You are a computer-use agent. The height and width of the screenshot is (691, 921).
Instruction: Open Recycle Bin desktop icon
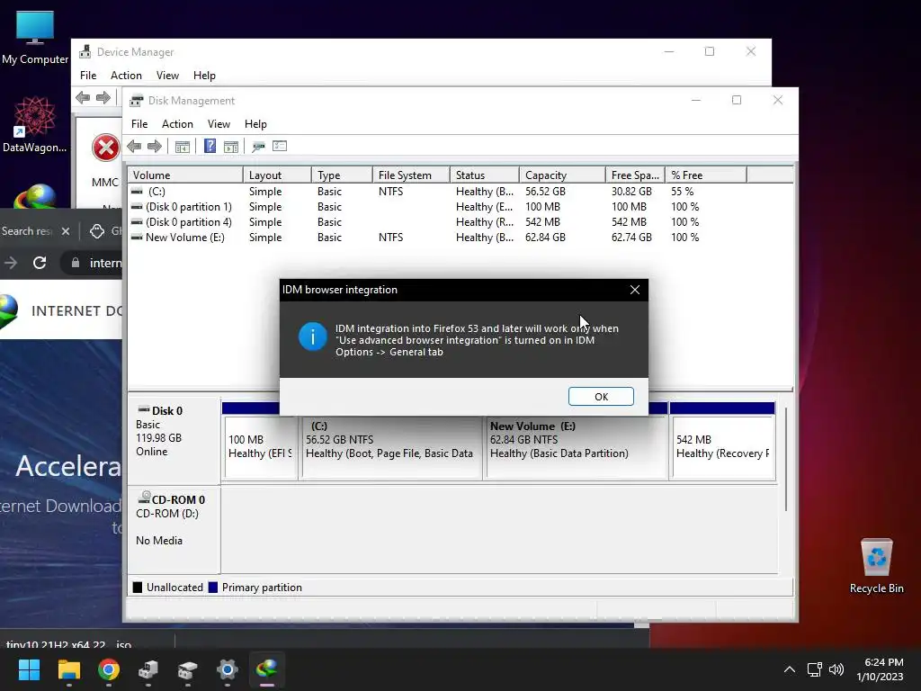click(876, 567)
